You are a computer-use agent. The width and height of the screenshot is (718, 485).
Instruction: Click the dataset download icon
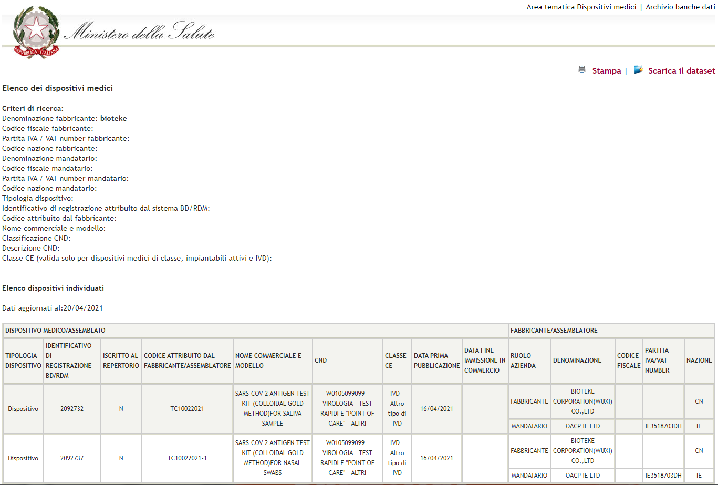638,69
